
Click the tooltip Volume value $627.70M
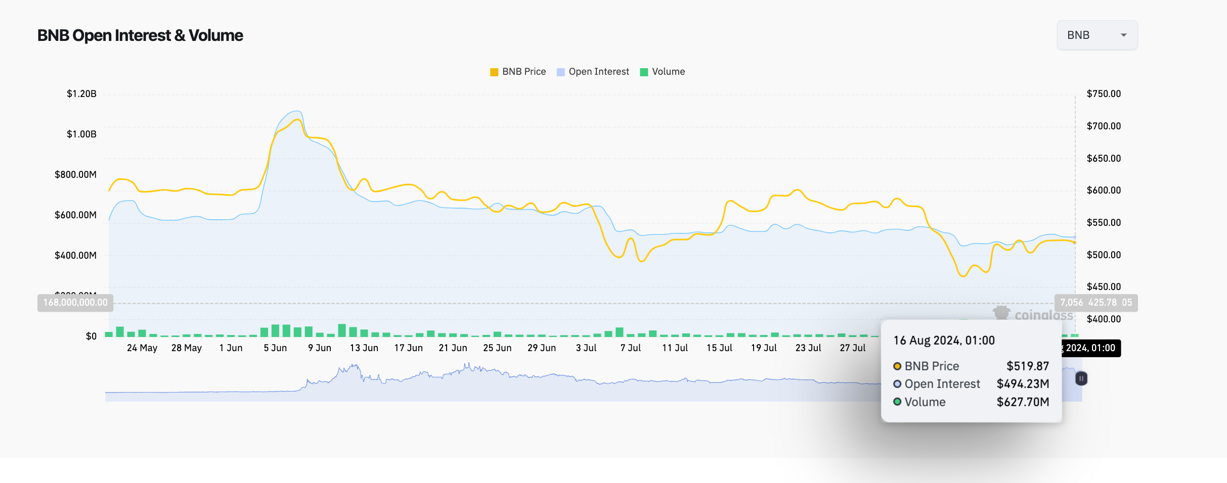tap(1023, 402)
